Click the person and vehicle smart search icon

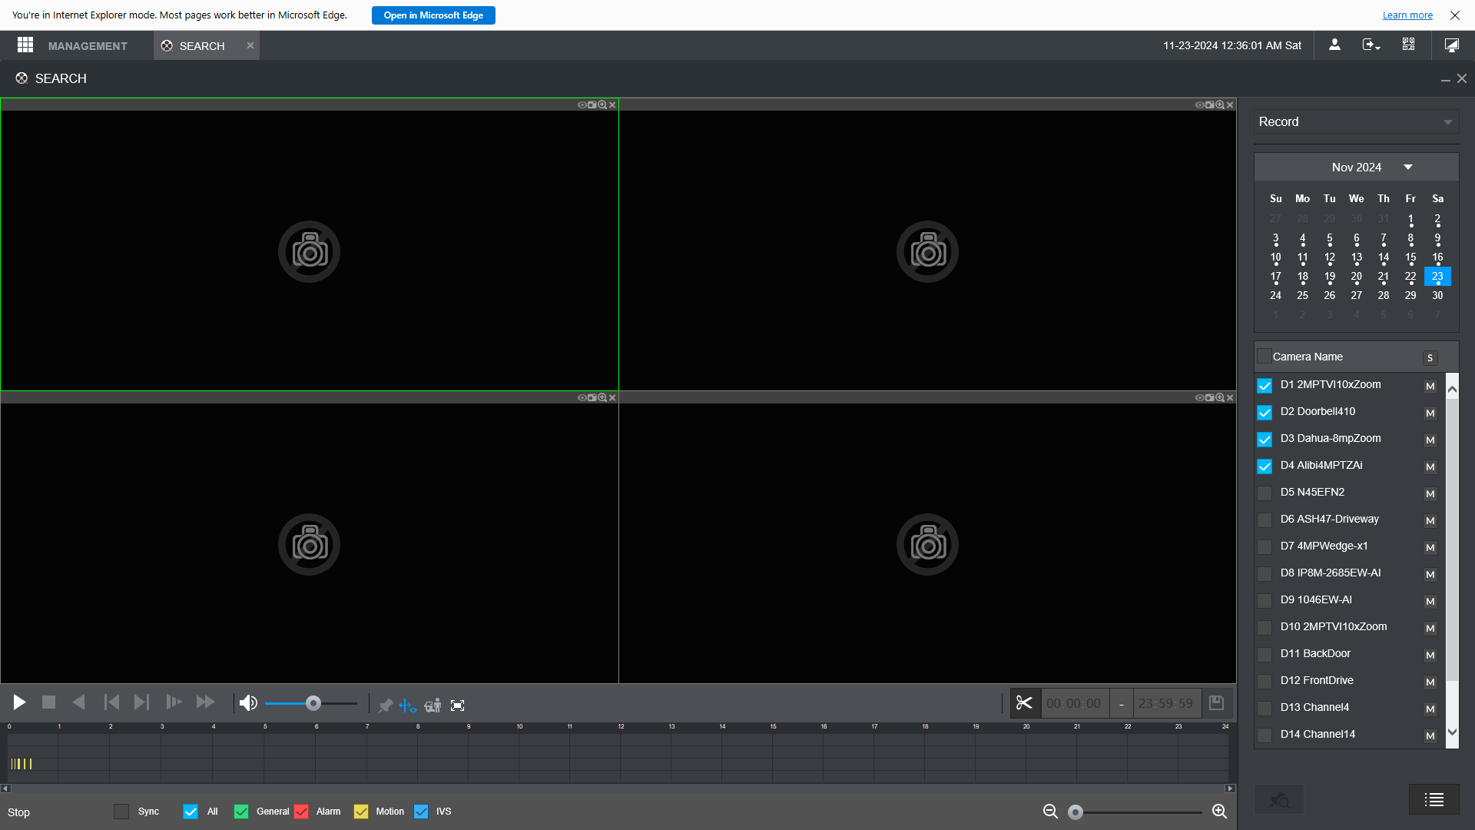(x=433, y=705)
